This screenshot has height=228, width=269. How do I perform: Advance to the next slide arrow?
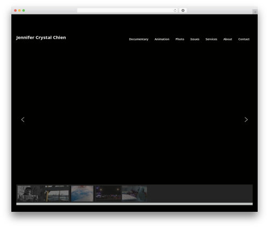point(246,120)
